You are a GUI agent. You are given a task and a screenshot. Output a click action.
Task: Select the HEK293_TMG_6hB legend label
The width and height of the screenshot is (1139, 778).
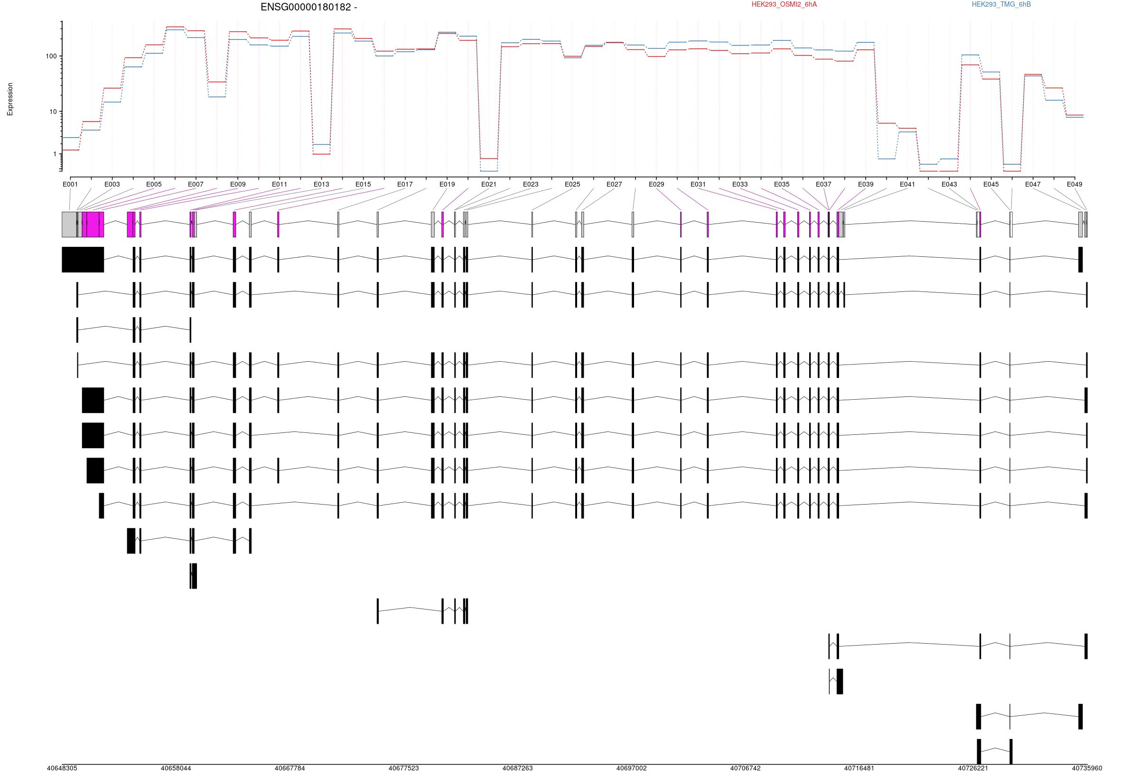tap(1001, 4)
